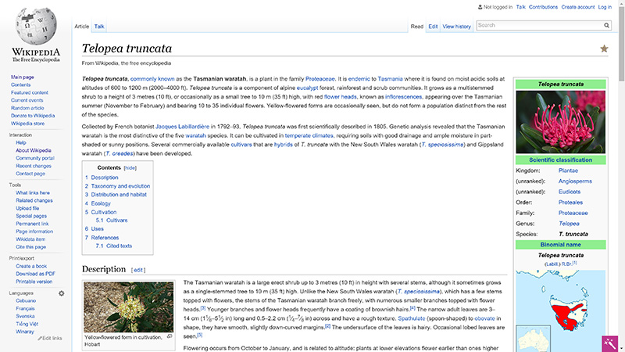Open the Jacques Labillardière link
625x352 pixels.
pyautogui.click(x=182, y=127)
